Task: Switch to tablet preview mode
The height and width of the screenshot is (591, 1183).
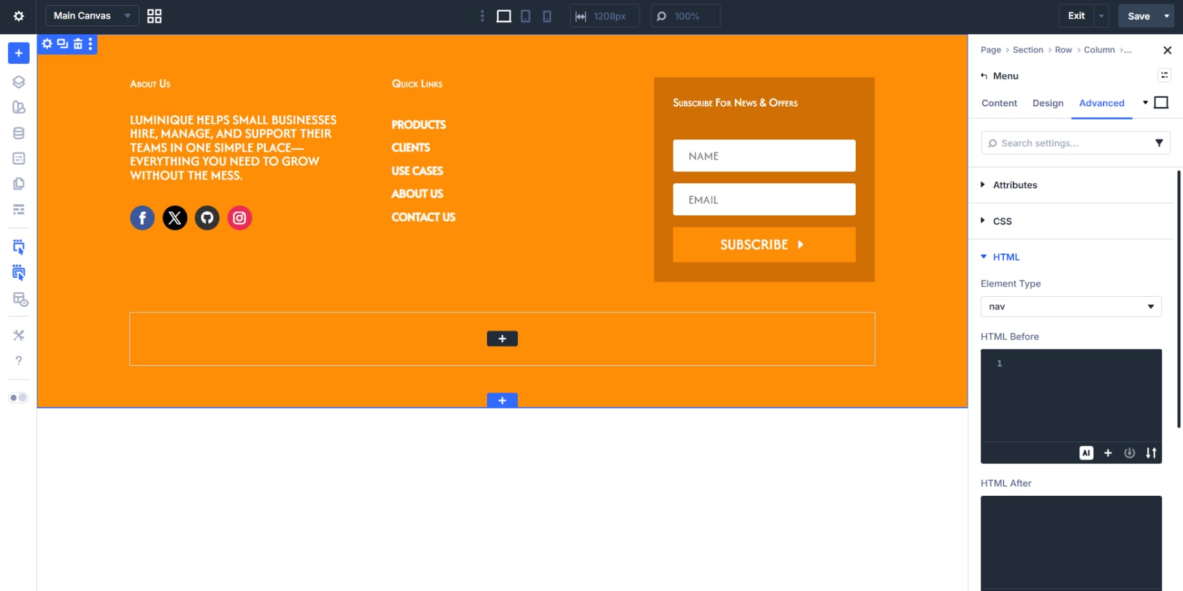Action: click(525, 16)
